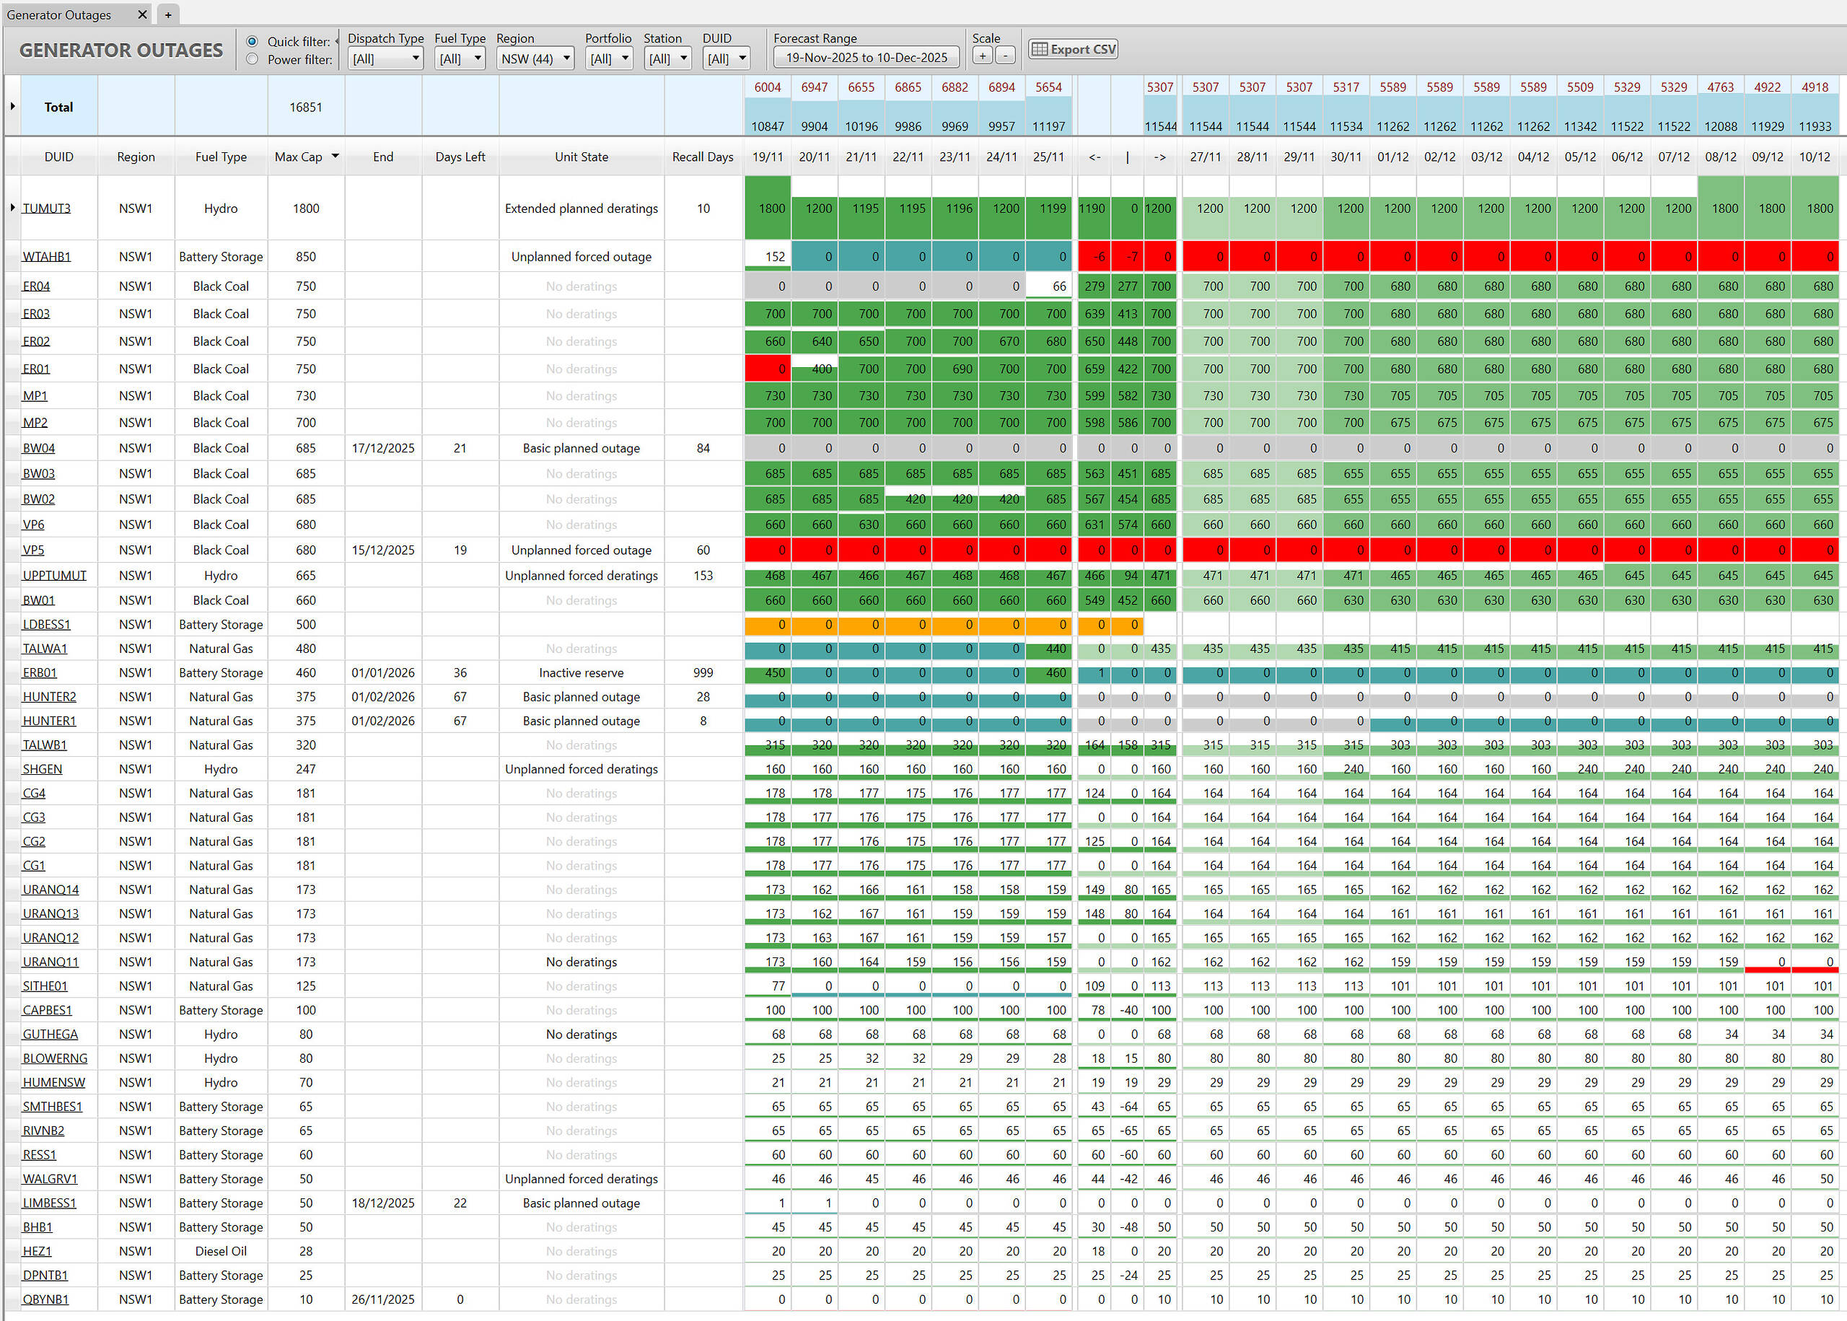Click the Forecast Range date field
1847x1321 pixels.
[867, 58]
